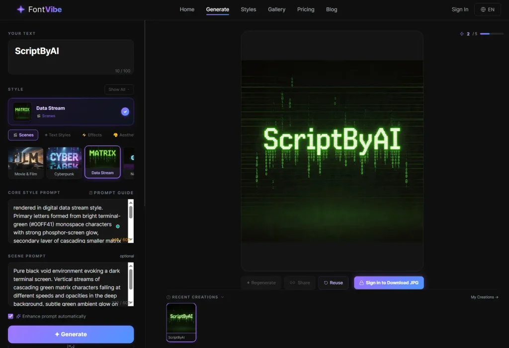Deselect the Data Stream style checkmark
Image resolution: width=509 pixels, height=348 pixels.
point(125,111)
